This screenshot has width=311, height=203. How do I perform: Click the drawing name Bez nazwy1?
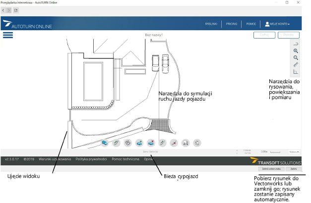[154, 35]
